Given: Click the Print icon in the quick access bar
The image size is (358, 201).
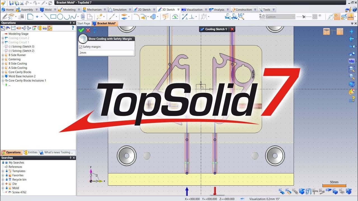Looking at the screenshot, I should click(x=22, y=3).
